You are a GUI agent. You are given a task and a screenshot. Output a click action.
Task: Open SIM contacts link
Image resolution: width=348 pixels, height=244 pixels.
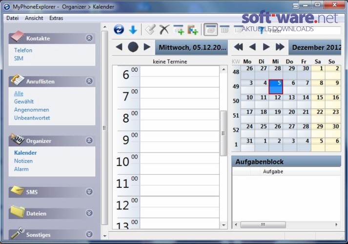pos(19,59)
